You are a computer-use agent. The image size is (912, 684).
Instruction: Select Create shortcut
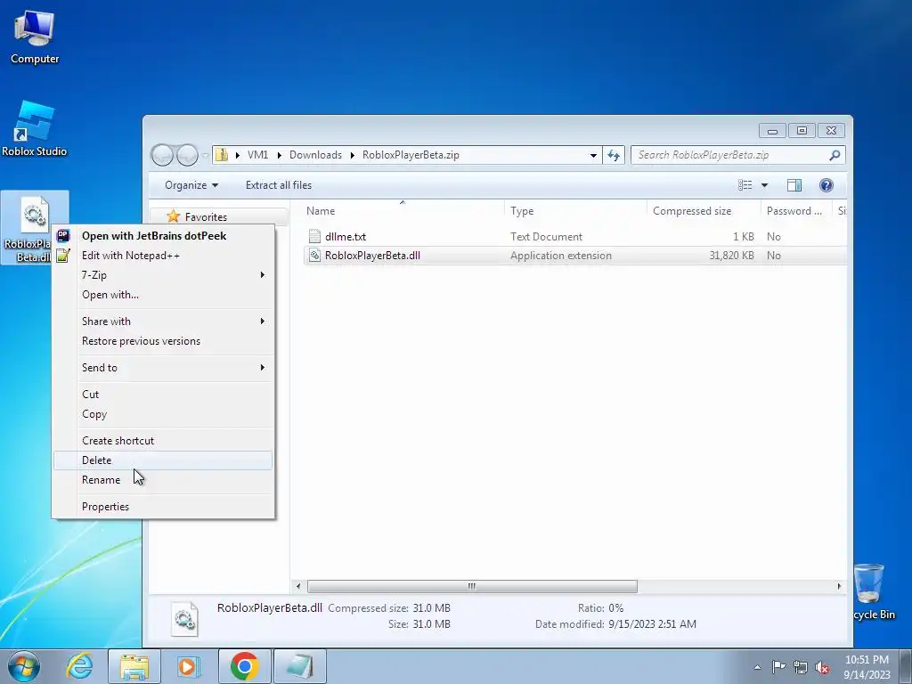point(163,440)
